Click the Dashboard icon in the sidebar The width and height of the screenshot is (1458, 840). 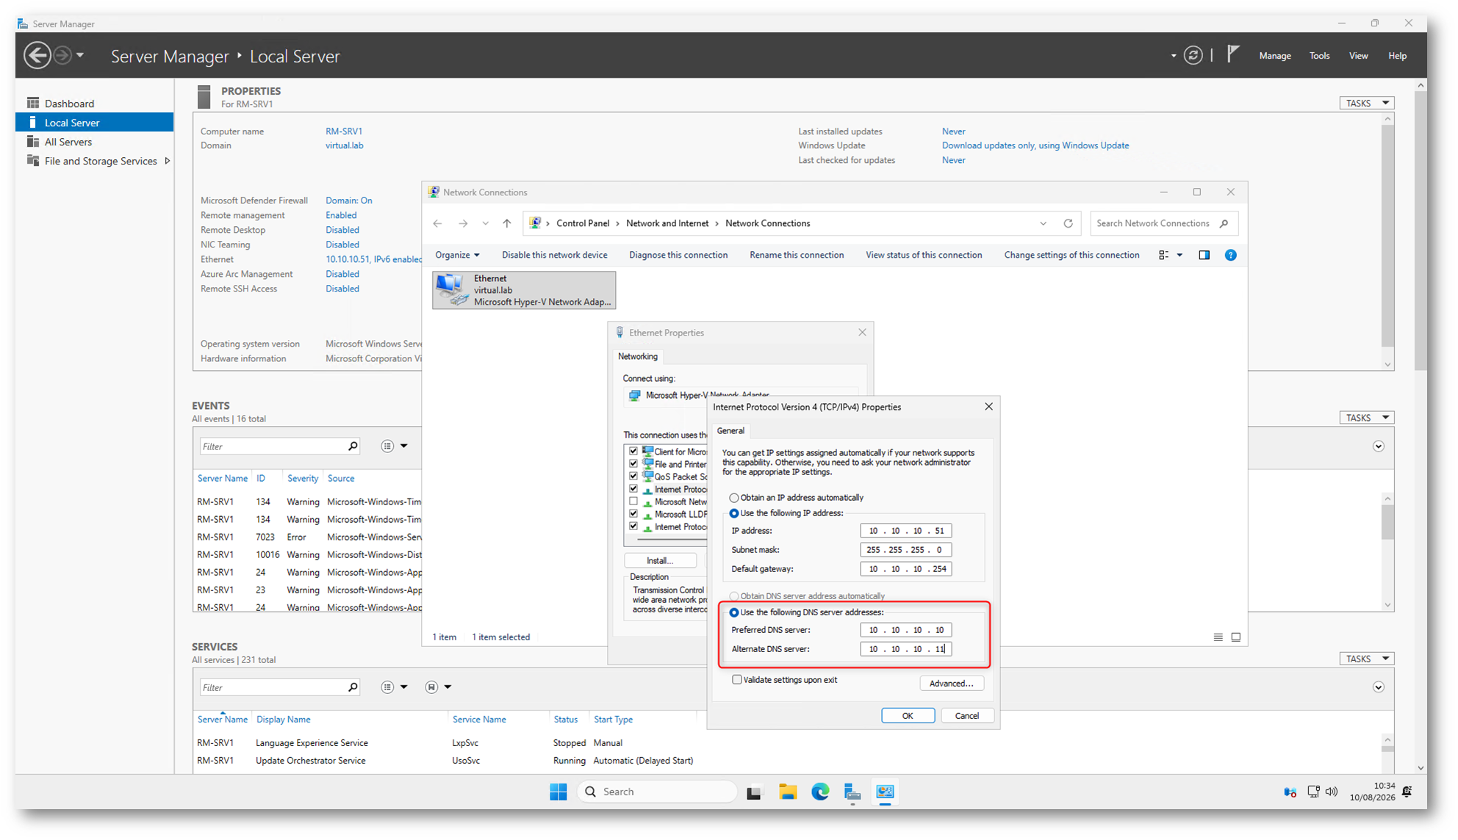[33, 103]
